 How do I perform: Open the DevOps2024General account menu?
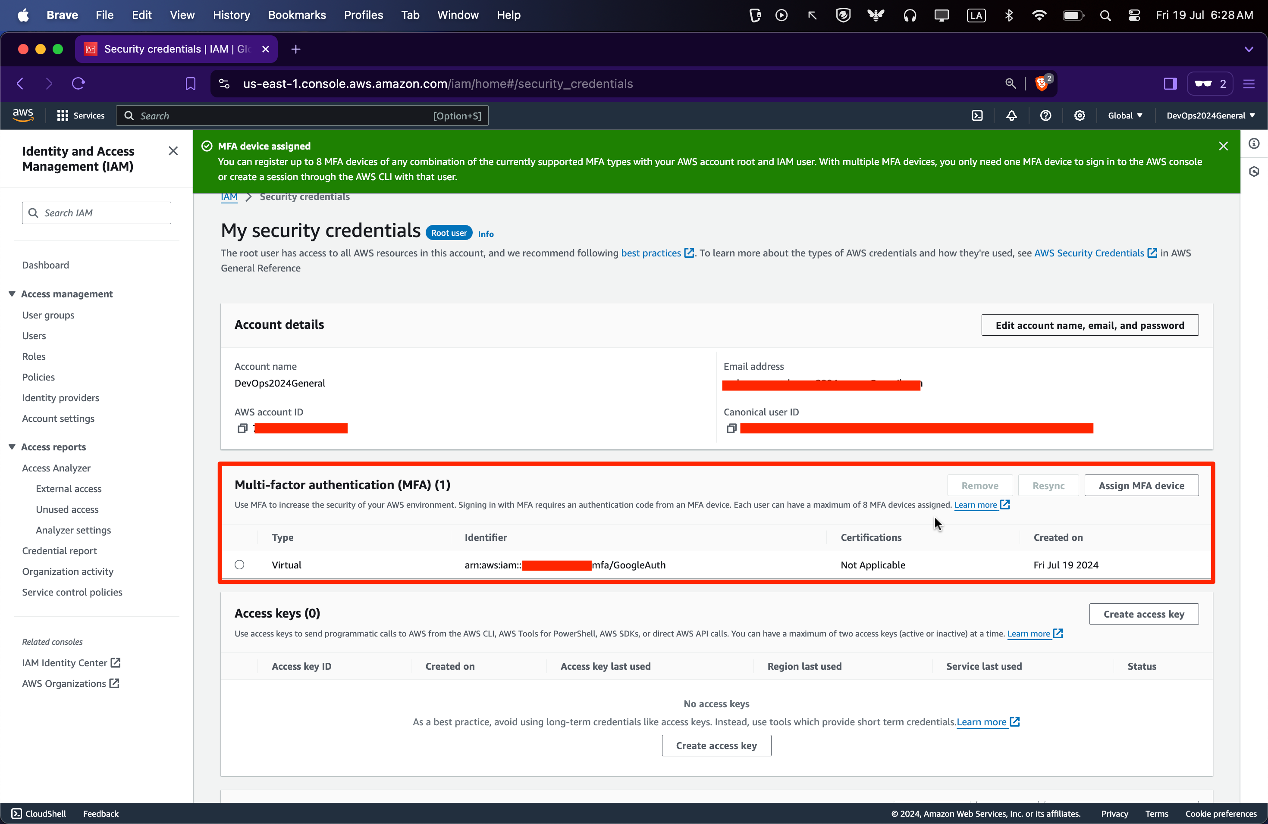click(1211, 115)
